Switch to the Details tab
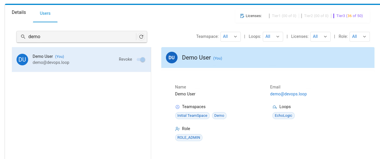This screenshot has width=380, height=159. pyautogui.click(x=19, y=12)
